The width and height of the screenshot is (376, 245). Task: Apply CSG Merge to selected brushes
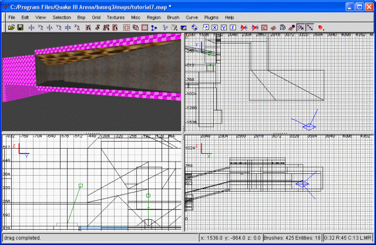coord(136,28)
